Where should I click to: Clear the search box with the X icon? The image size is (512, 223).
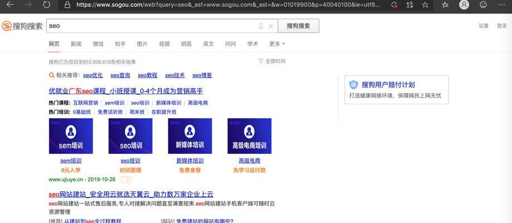tap(271, 26)
